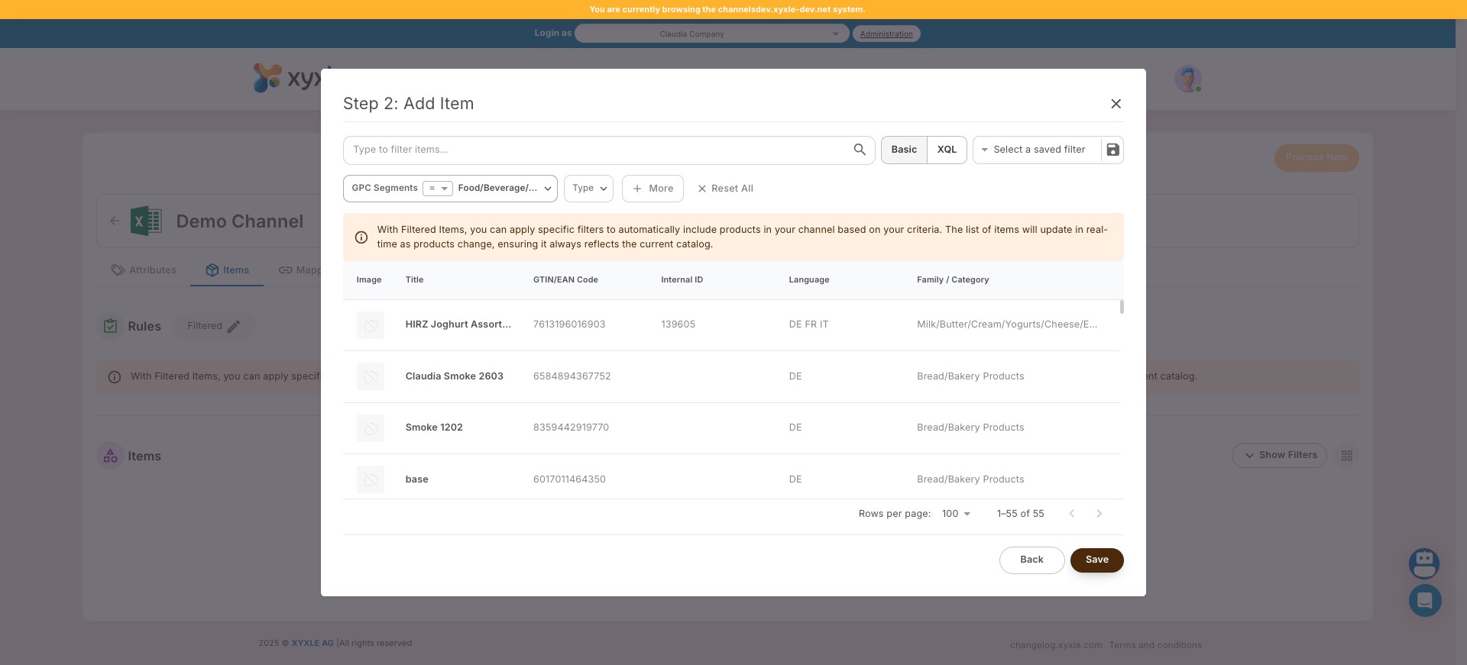
Task: Click the placeholder image for HIRZ Joghurt
Action: point(371,325)
